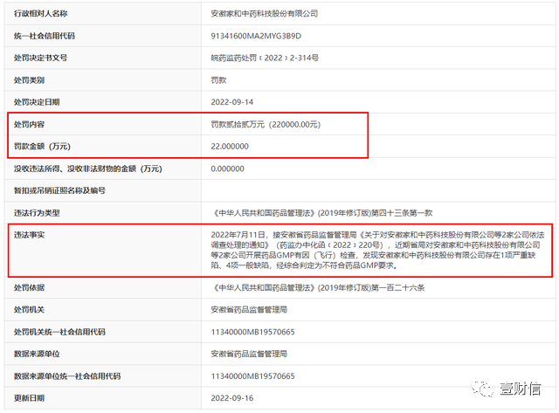Click the label 处罚决定日期

(37, 102)
